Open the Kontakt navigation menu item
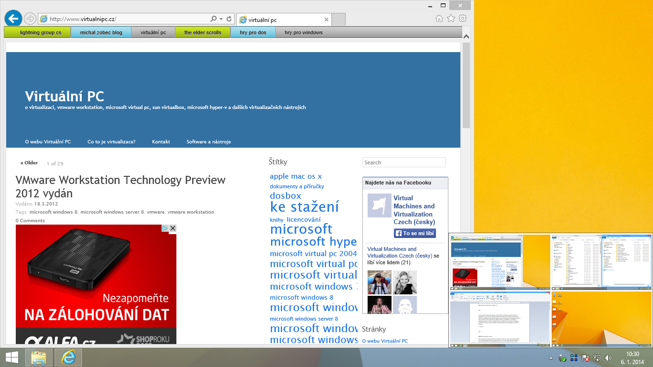The width and height of the screenshot is (653, 367). click(161, 141)
